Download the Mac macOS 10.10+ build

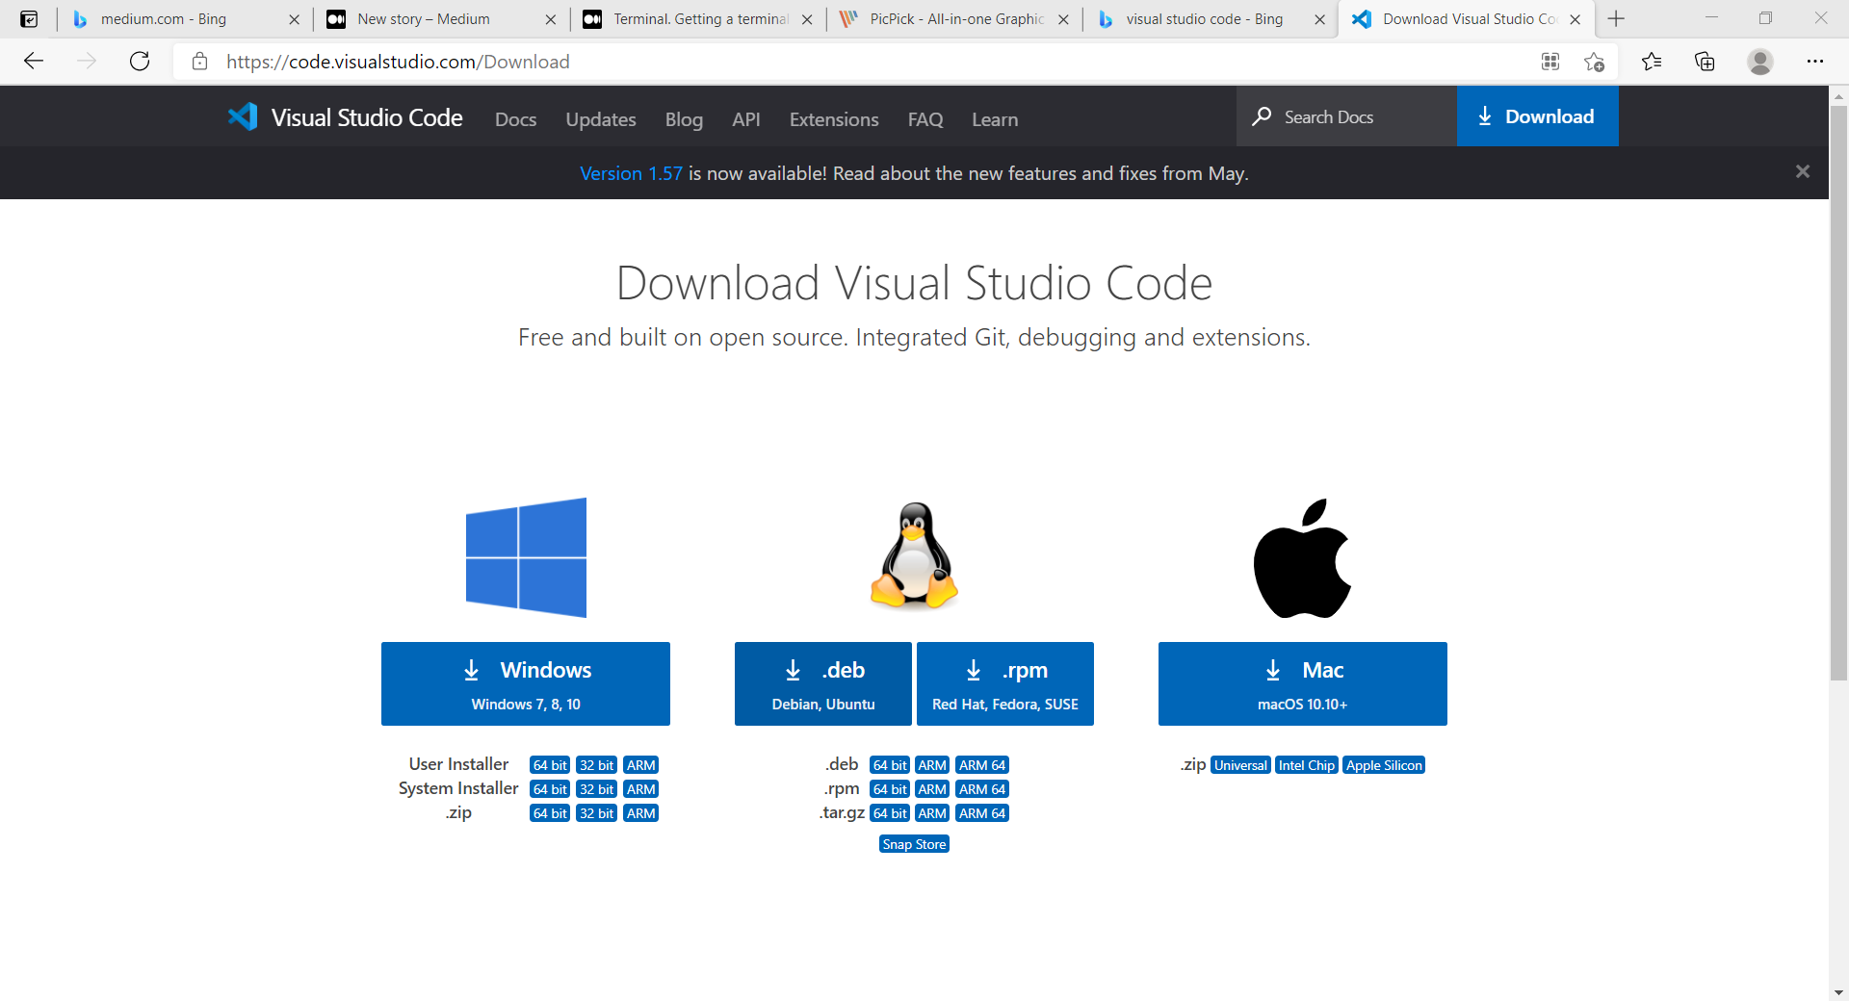tap(1303, 683)
